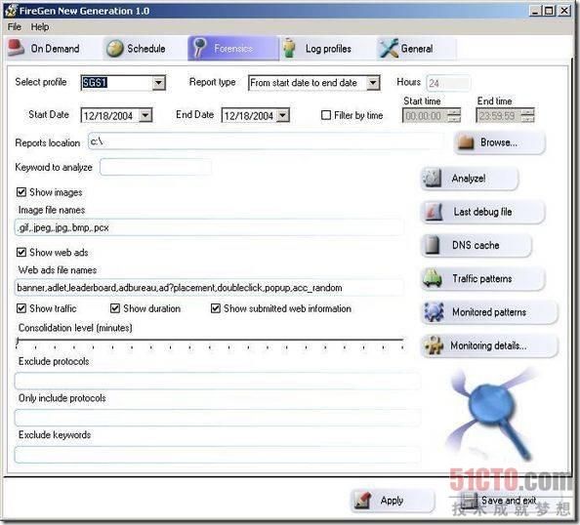This screenshot has width=580, height=525.
Task: Click the gear icon on Analyze button
Action: [432, 179]
